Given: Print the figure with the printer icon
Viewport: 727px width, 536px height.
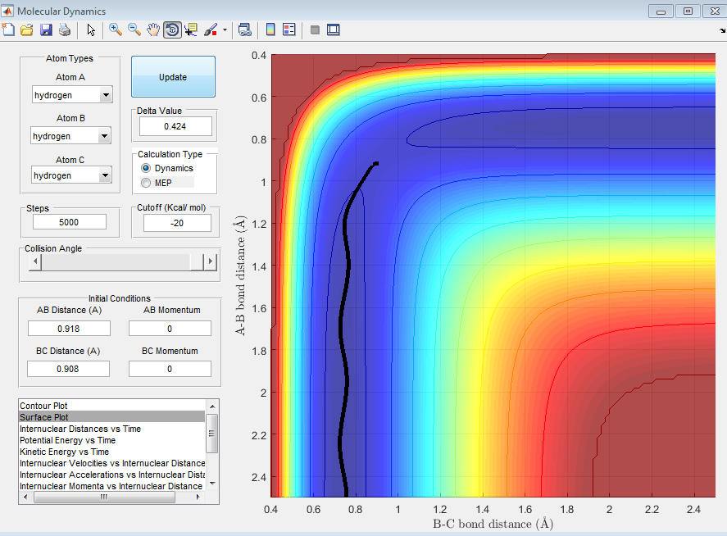Looking at the screenshot, I should [x=64, y=30].
